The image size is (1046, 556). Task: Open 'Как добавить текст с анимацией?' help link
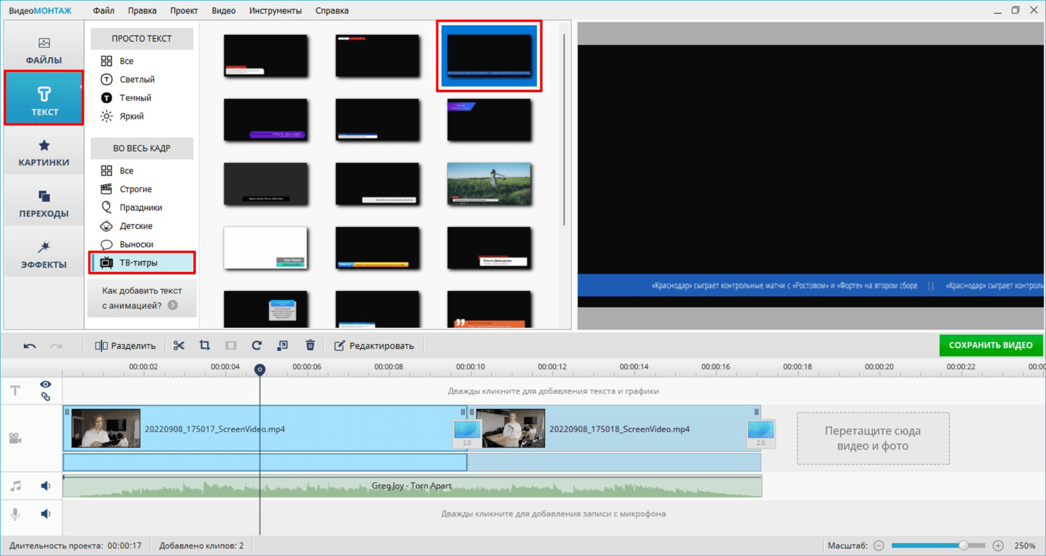click(142, 298)
